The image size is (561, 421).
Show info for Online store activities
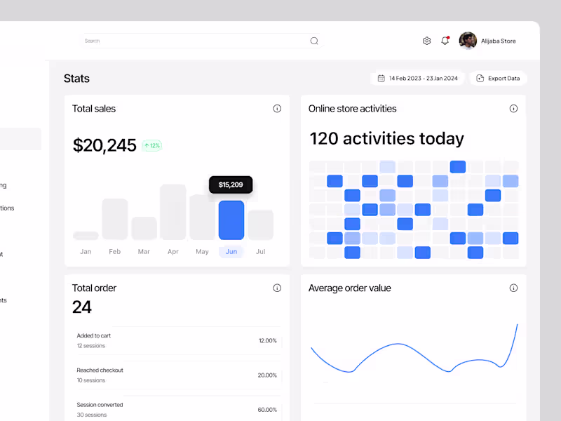[513, 109]
